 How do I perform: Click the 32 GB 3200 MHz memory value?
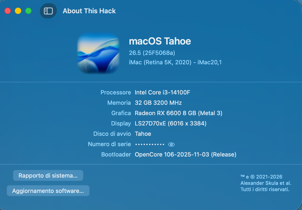tap(158, 103)
